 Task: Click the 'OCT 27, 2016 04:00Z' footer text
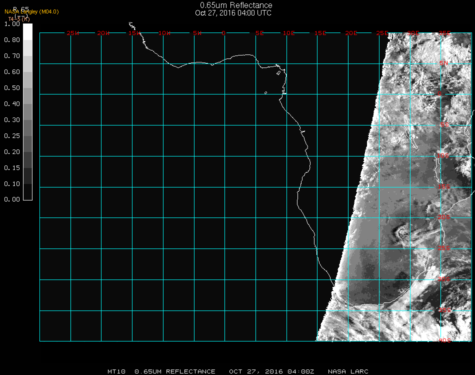(x=271, y=371)
